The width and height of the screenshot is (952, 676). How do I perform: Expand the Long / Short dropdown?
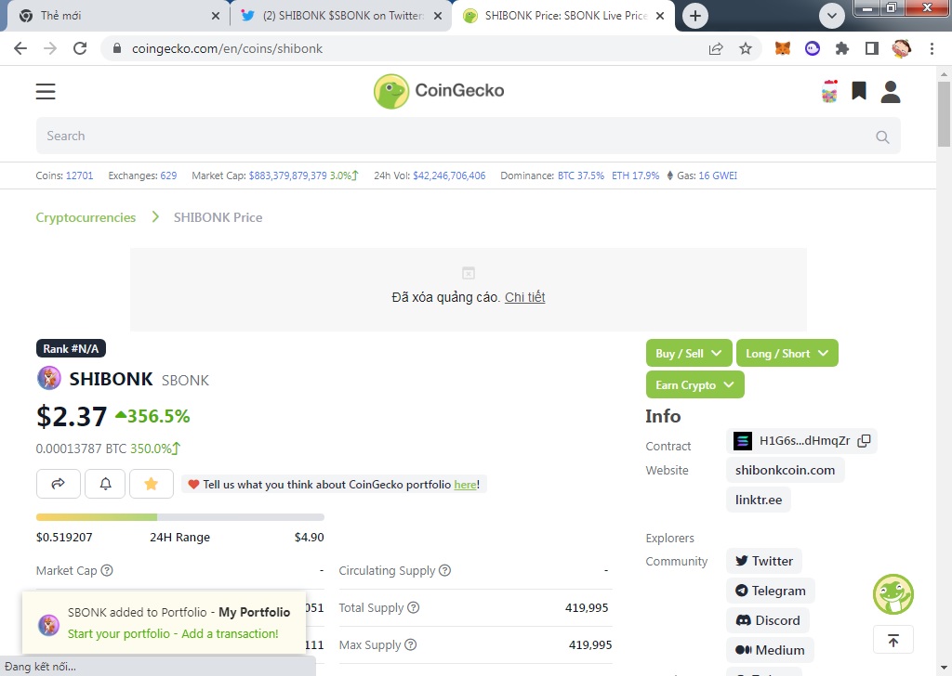click(787, 354)
